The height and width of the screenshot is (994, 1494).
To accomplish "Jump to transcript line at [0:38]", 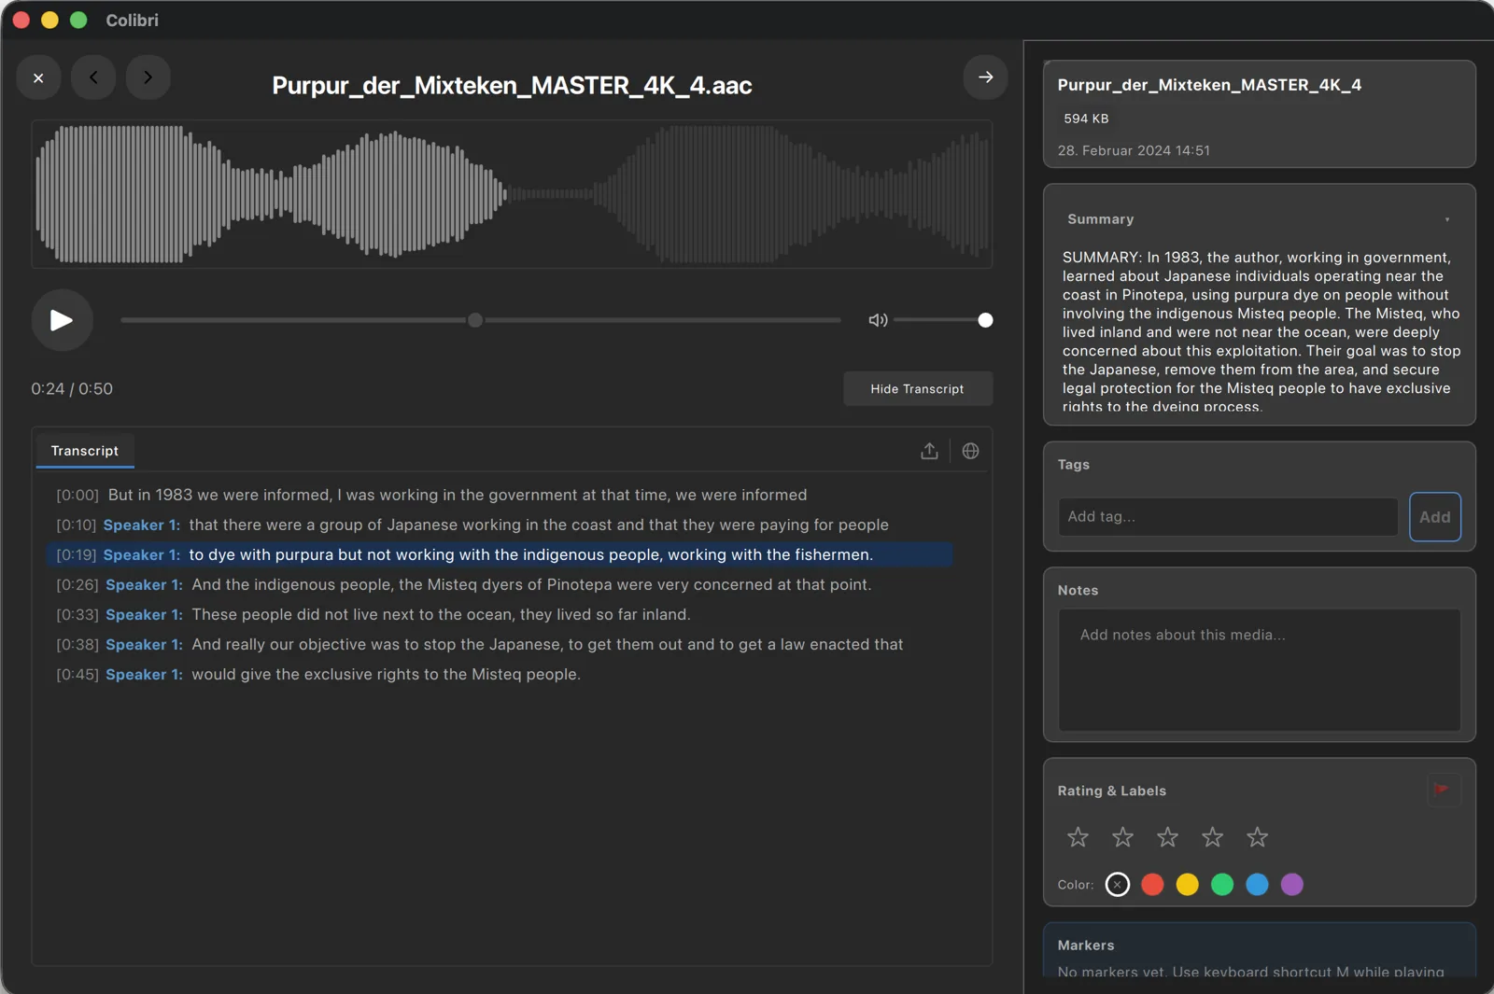I will (x=500, y=644).
